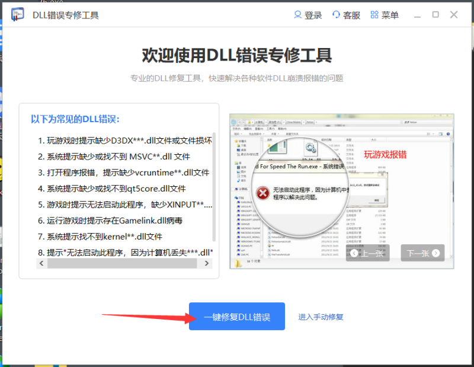Click left arrow of horizontal scrollbar
The height and width of the screenshot is (367, 474).
click(x=41, y=263)
